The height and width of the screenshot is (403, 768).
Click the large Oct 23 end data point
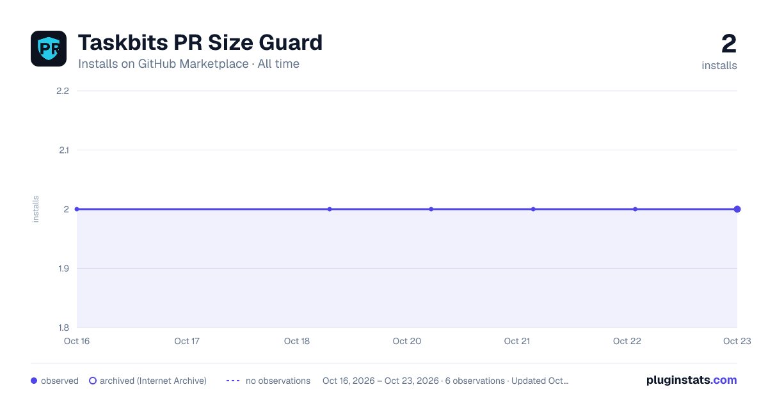[737, 209]
